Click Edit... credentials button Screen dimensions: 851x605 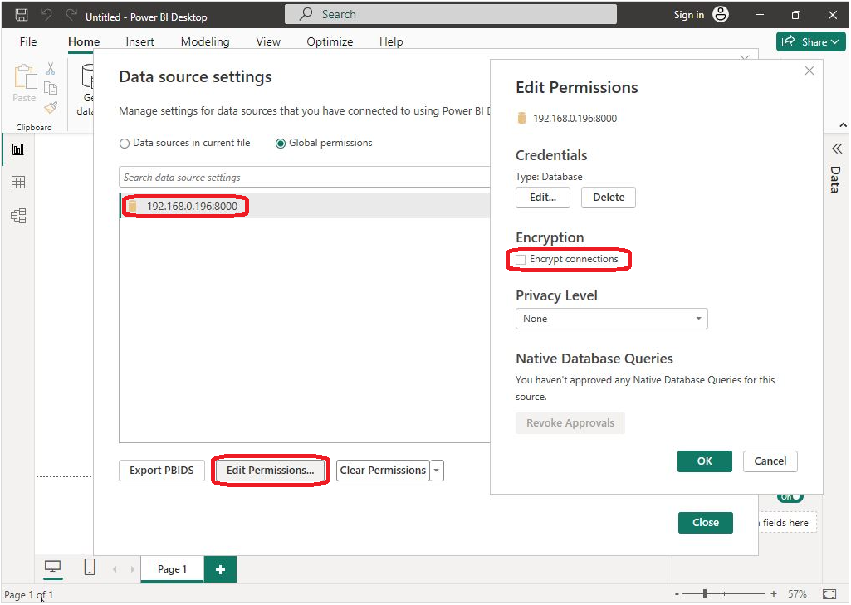point(543,198)
